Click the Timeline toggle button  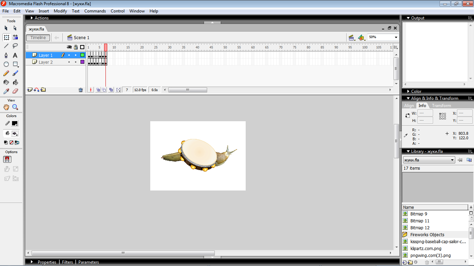38,38
